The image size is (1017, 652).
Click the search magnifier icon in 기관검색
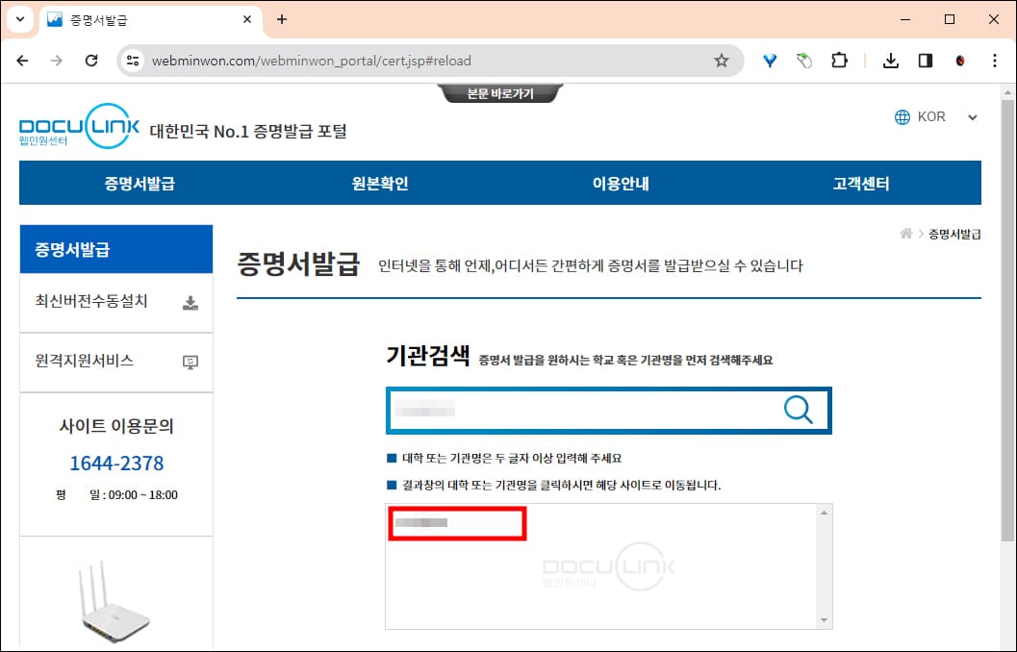pyautogui.click(x=799, y=411)
